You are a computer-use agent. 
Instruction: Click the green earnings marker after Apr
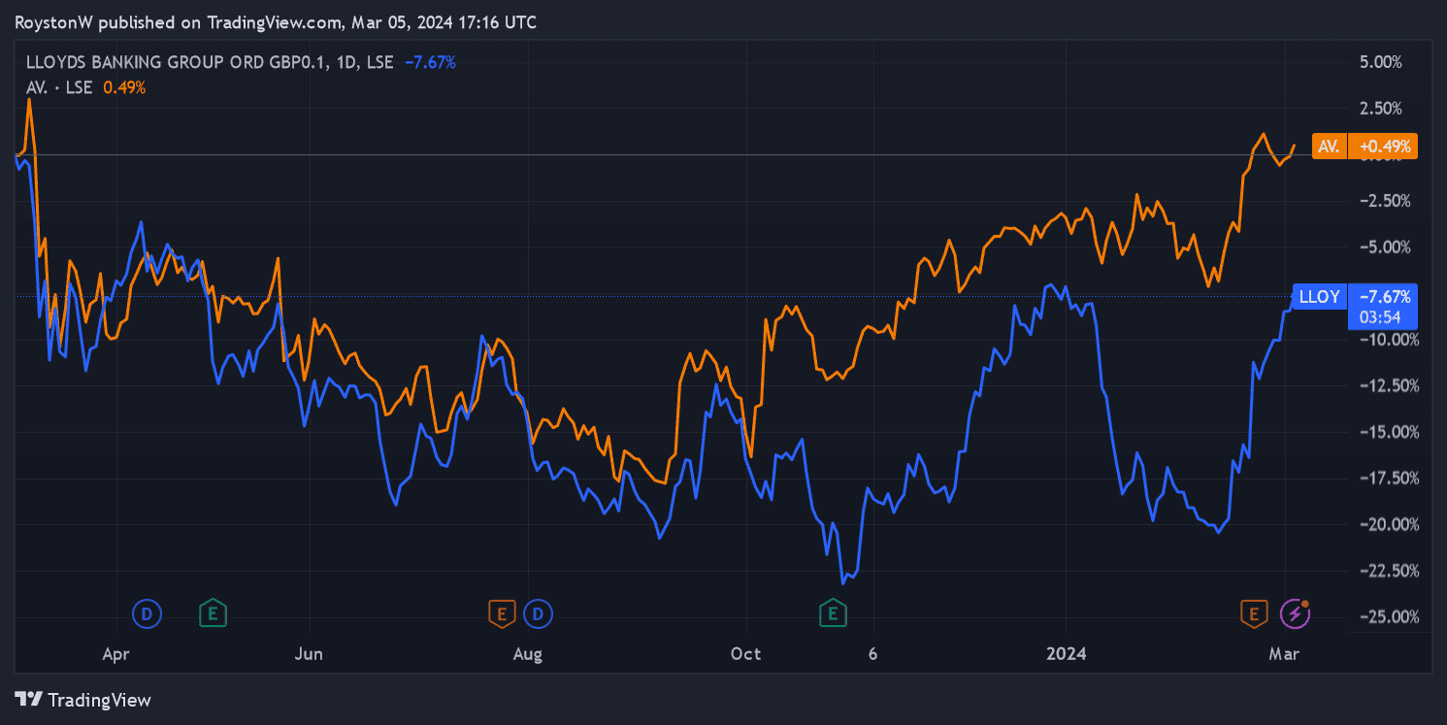pos(214,613)
